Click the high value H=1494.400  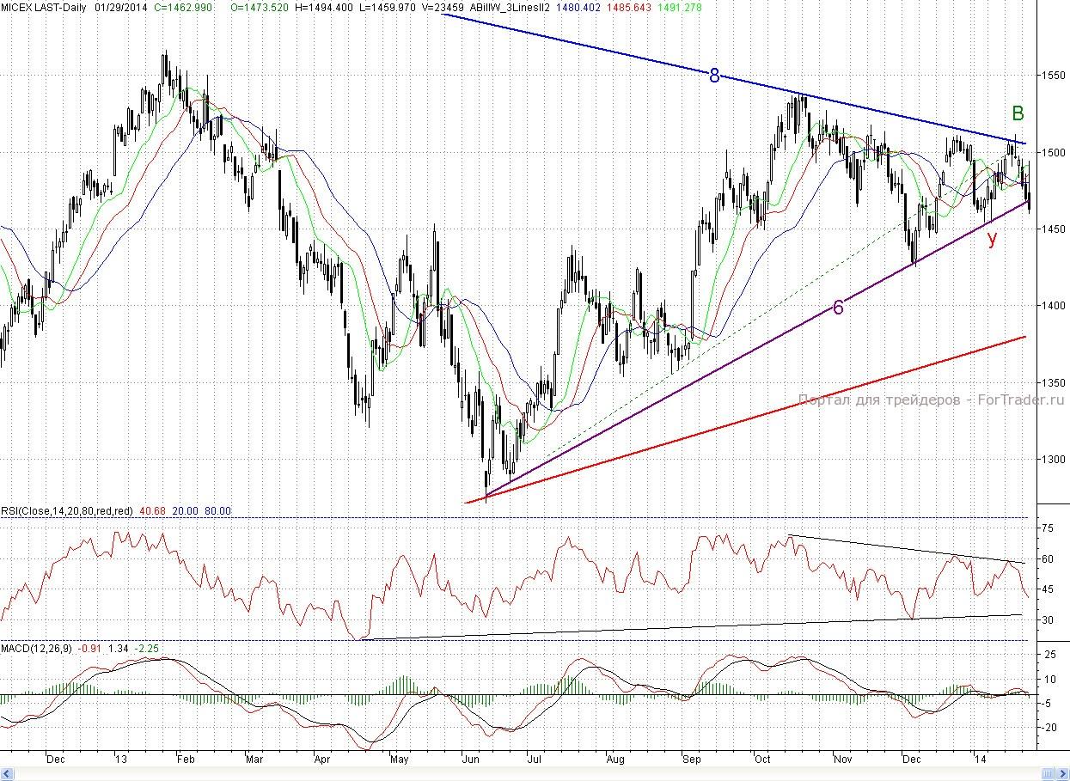(x=323, y=6)
